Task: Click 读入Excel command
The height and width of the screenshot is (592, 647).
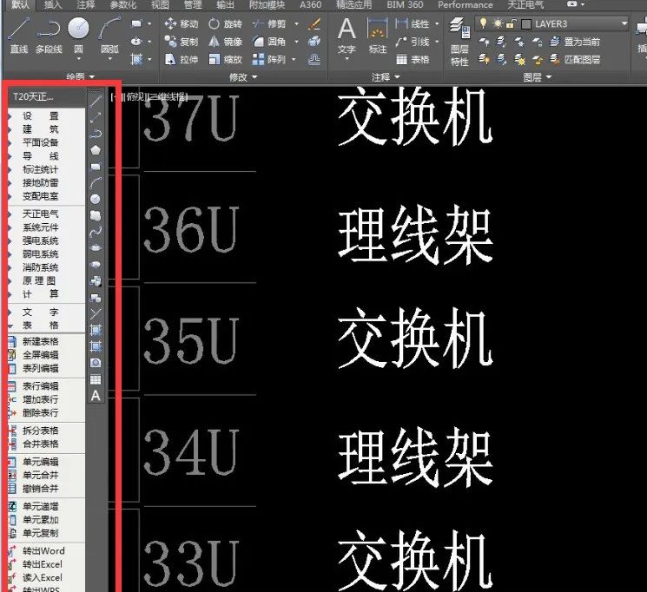Action: click(x=42, y=577)
